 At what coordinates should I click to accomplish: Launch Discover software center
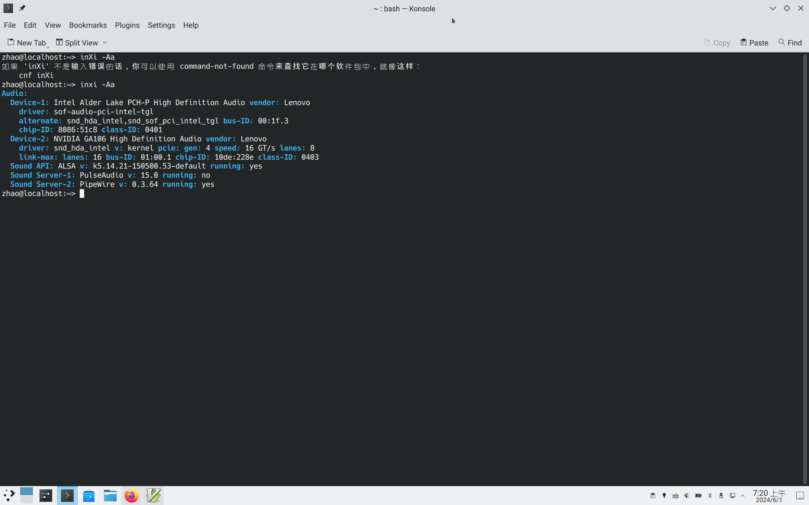(x=88, y=495)
